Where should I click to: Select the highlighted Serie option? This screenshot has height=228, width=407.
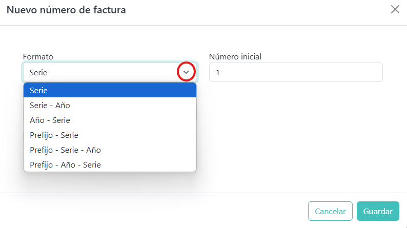pos(110,90)
